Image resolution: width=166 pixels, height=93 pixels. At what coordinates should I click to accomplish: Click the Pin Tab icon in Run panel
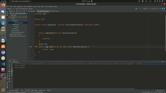(9, 82)
